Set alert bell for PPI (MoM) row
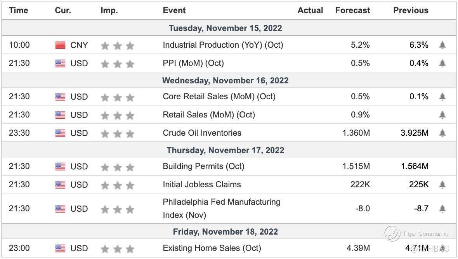Viewport: 458px width, 259px height. click(442, 64)
